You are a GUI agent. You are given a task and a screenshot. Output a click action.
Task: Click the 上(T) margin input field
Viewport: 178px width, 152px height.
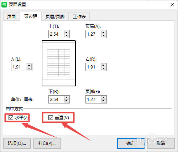(x=56, y=34)
